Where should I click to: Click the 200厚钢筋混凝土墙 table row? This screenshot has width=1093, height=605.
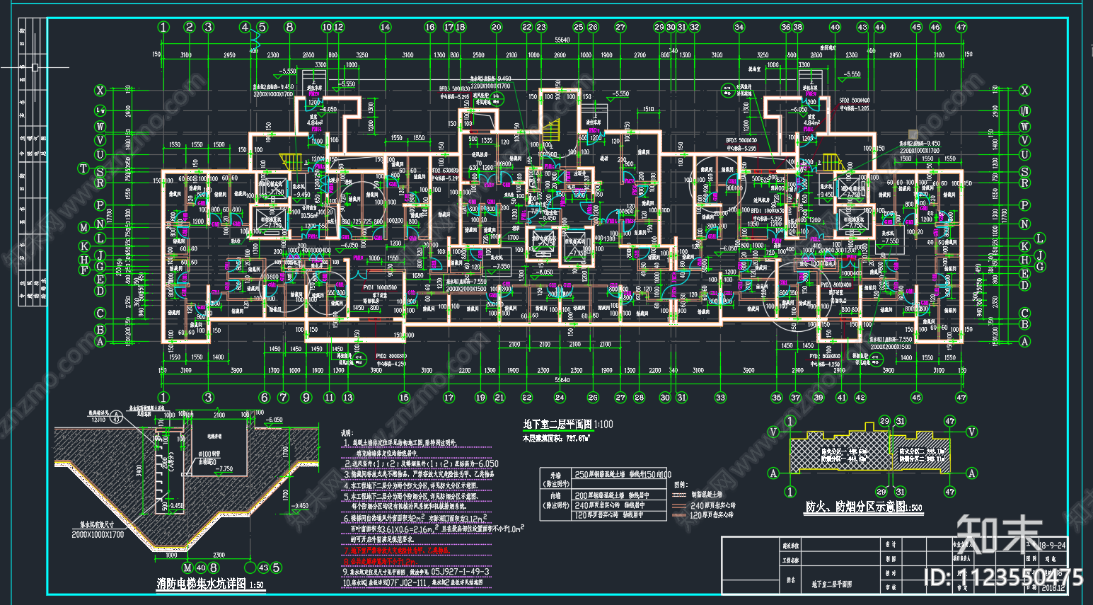tap(619, 495)
